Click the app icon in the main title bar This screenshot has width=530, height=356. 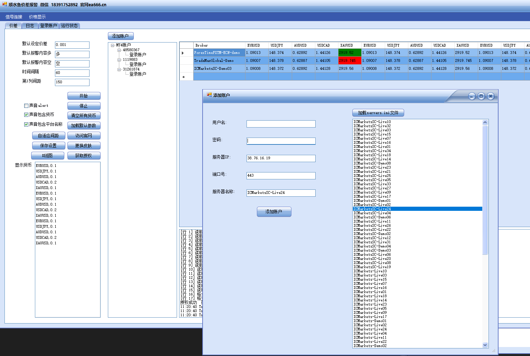(x=4, y=4)
